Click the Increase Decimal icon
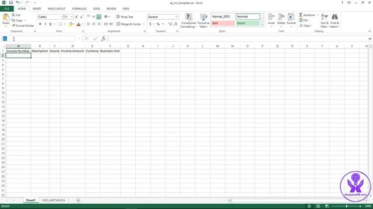The width and height of the screenshot is (373, 209). (170, 24)
